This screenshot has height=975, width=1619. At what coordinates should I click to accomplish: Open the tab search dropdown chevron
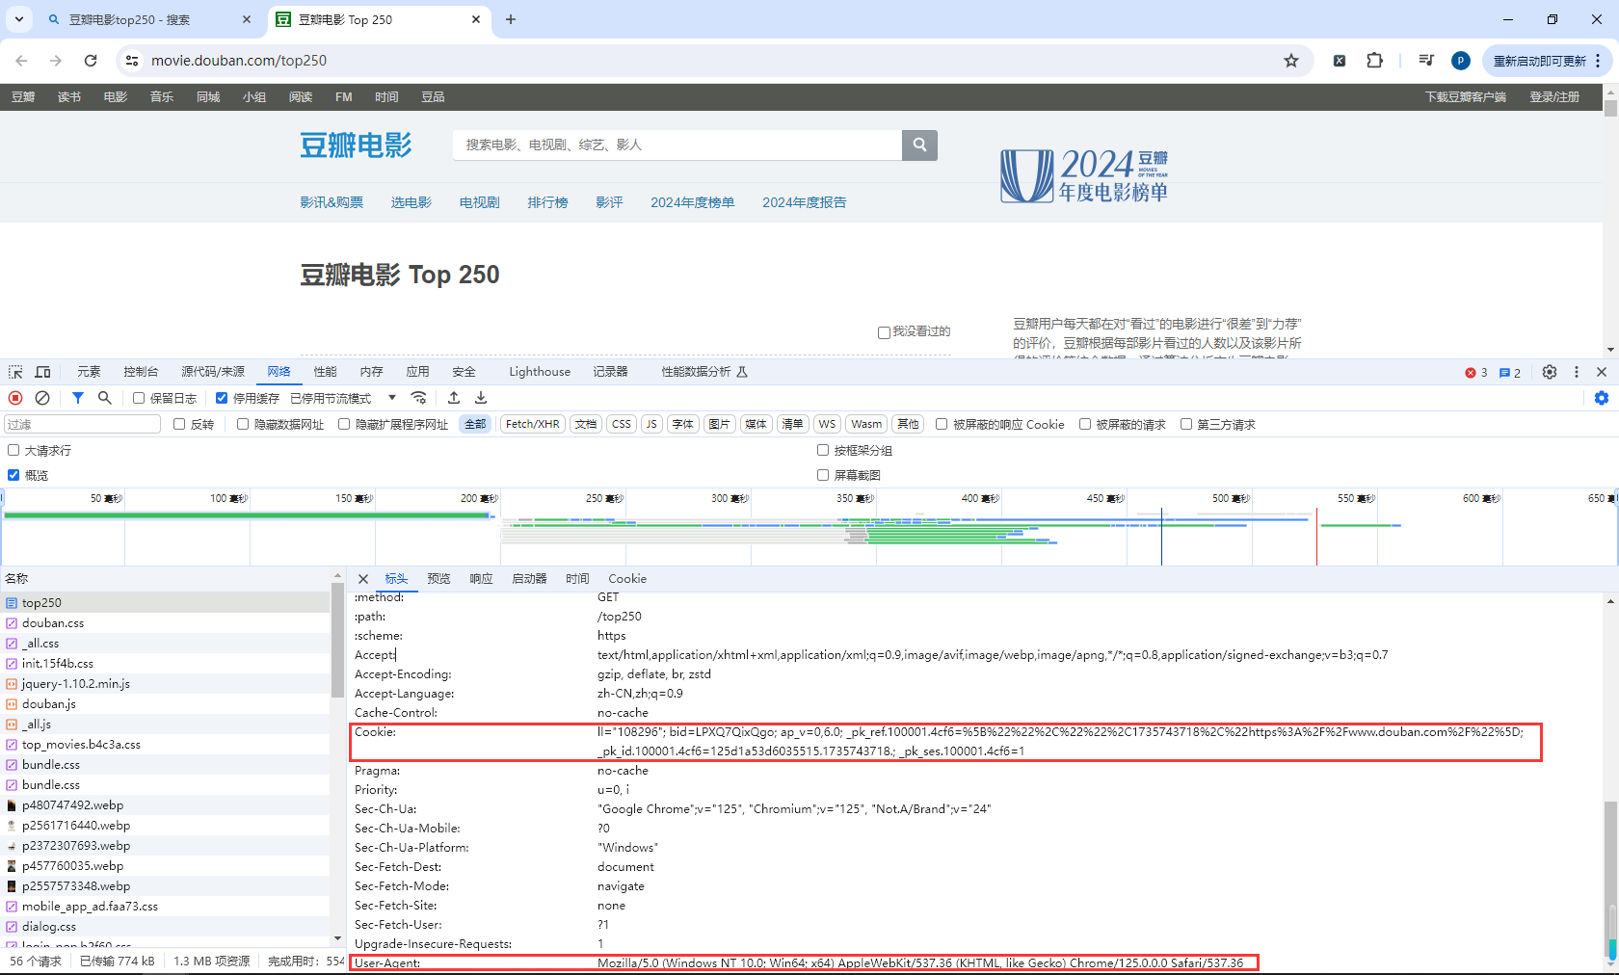19,19
